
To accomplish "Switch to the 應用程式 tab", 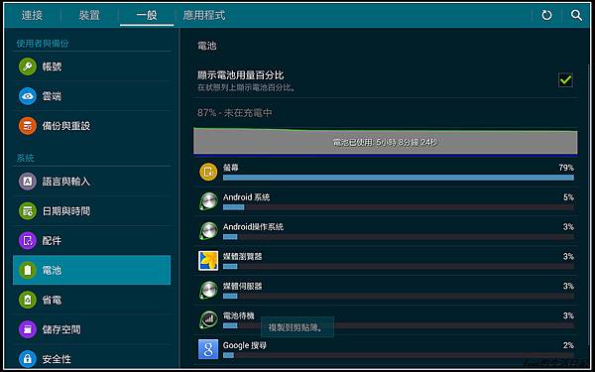I will 204,15.
